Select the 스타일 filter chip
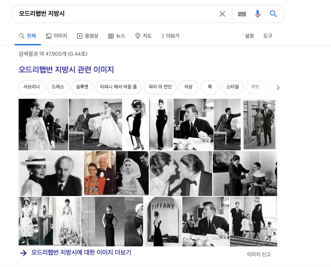The height and width of the screenshot is (267, 331). [x=232, y=87]
